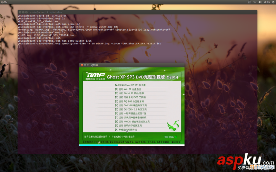Open the keyboard input indicator
Screen dimensions: 276x172
tap(249, 2)
